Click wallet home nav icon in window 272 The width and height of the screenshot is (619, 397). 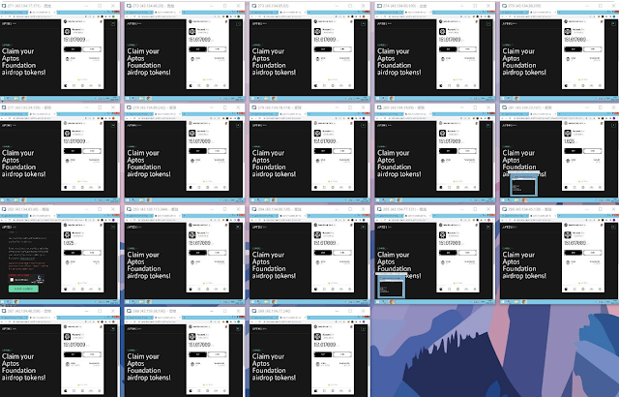pos(191,86)
